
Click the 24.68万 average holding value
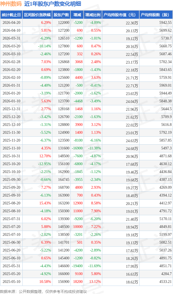click(x=132, y=149)
